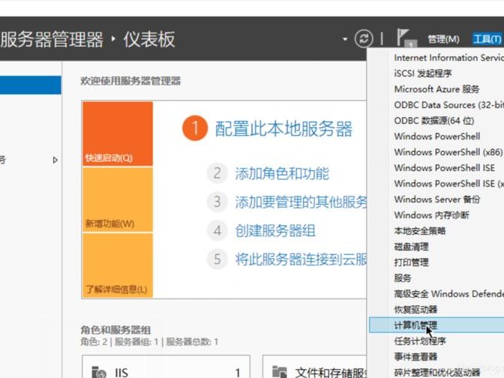Select the 新增功能(W) tile
This screenshot has width=504, height=378.
click(x=117, y=200)
